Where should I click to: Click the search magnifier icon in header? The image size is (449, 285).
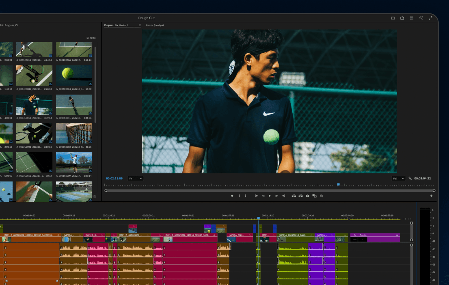coord(421,18)
